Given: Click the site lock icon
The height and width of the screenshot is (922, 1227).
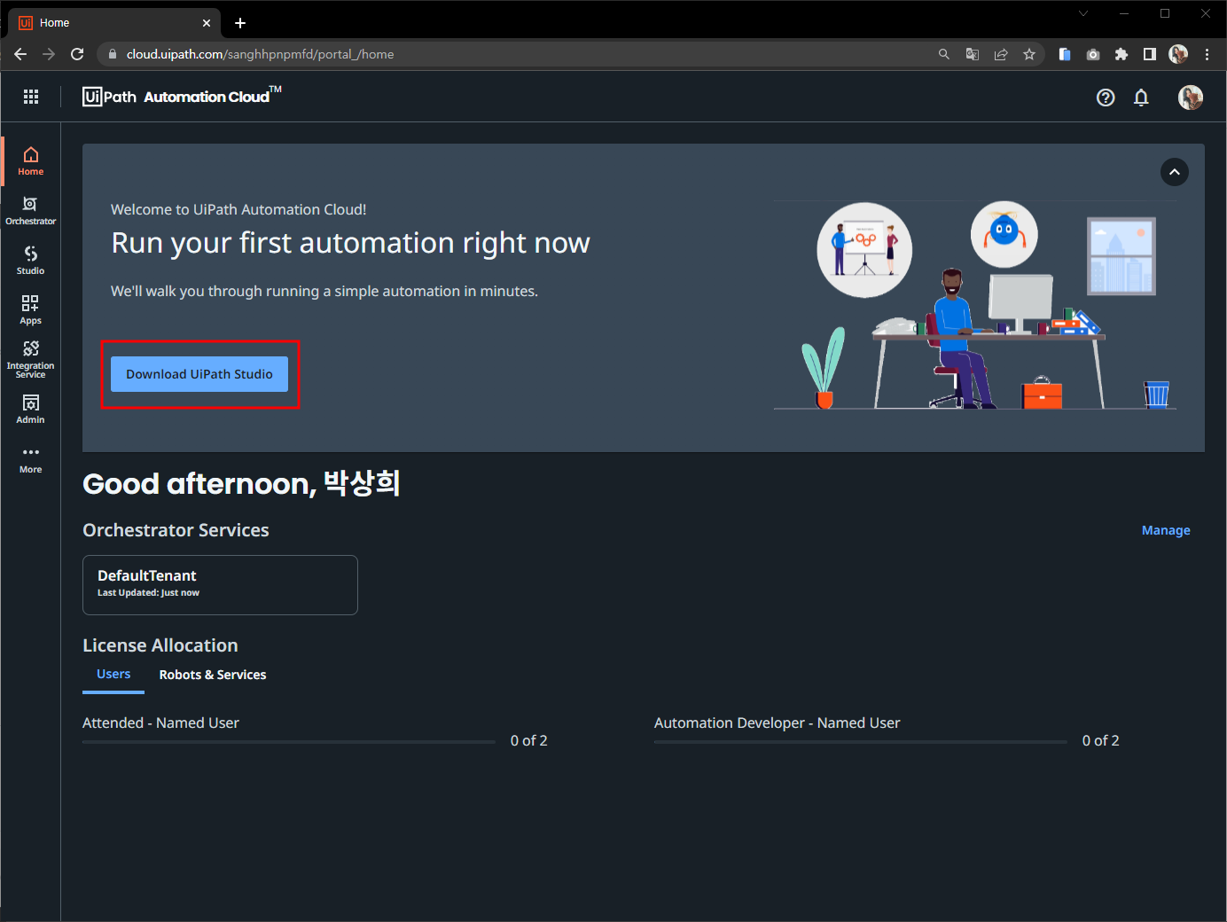Looking at the screenshot, I should (113, 54).
